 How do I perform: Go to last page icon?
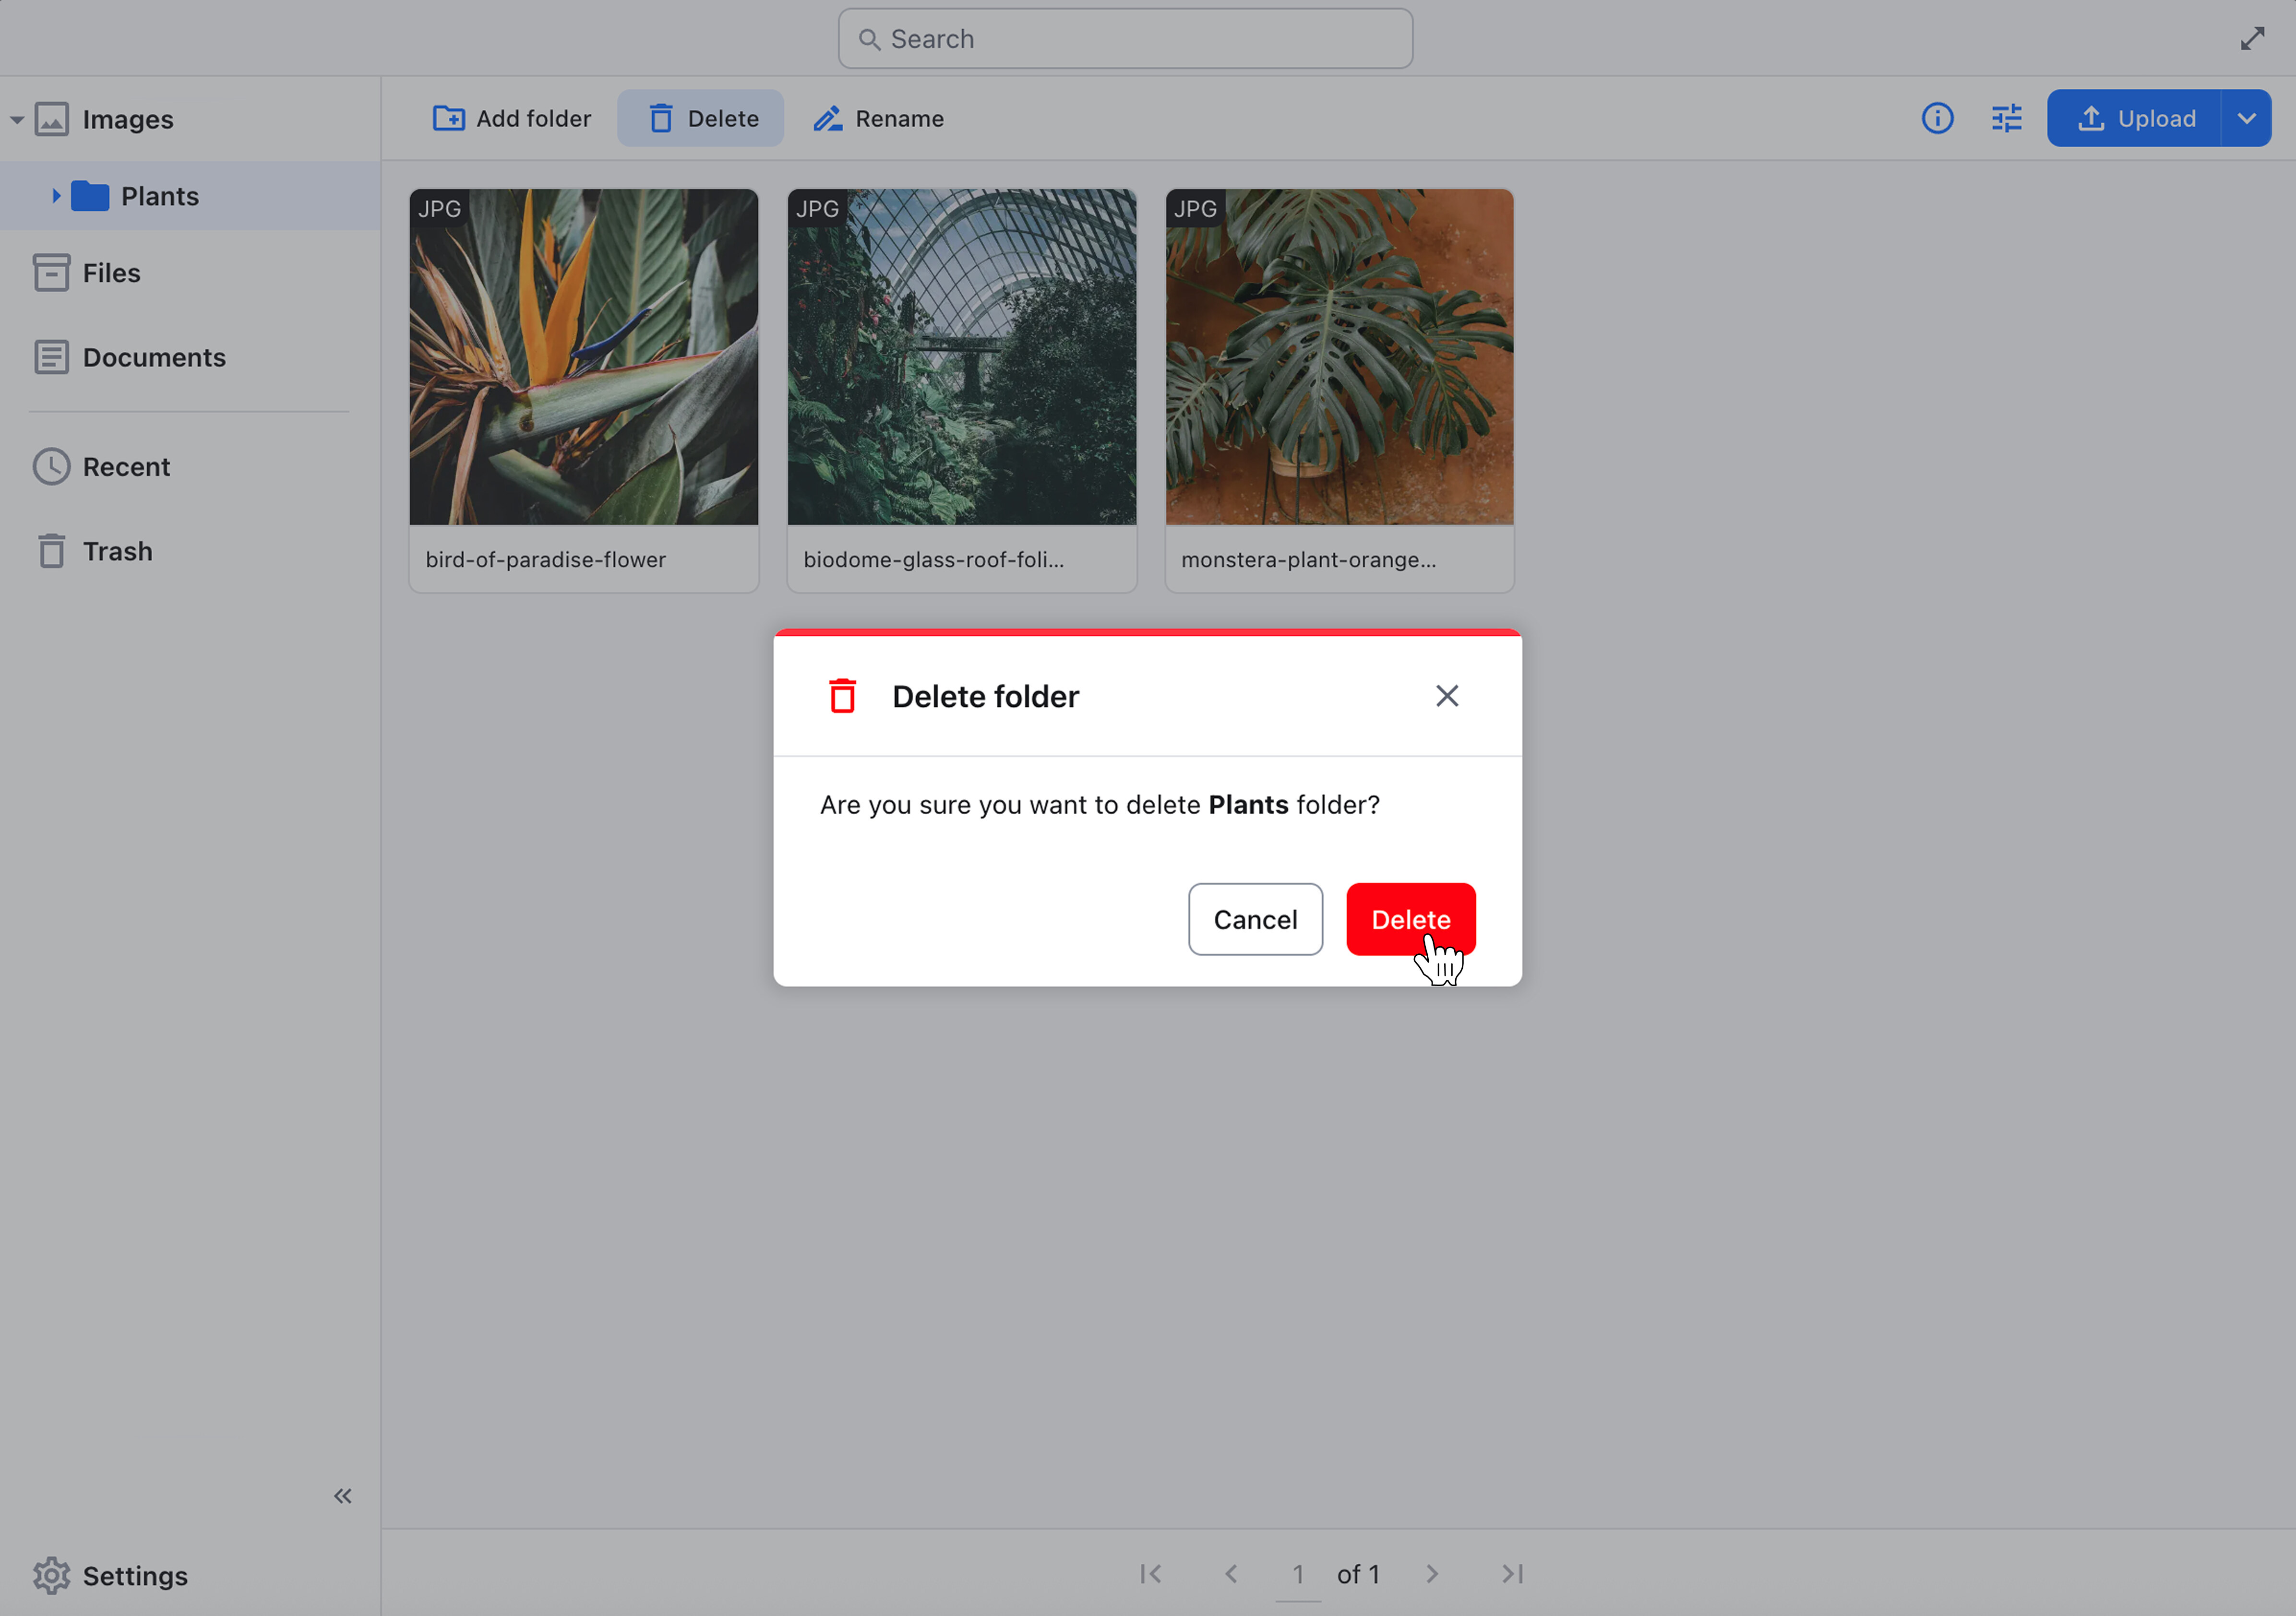(x=1512, y=1574)
